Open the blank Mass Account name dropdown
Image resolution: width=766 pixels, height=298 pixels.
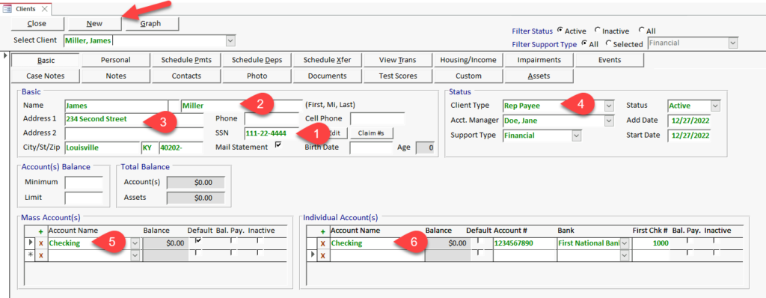[135, 255]
